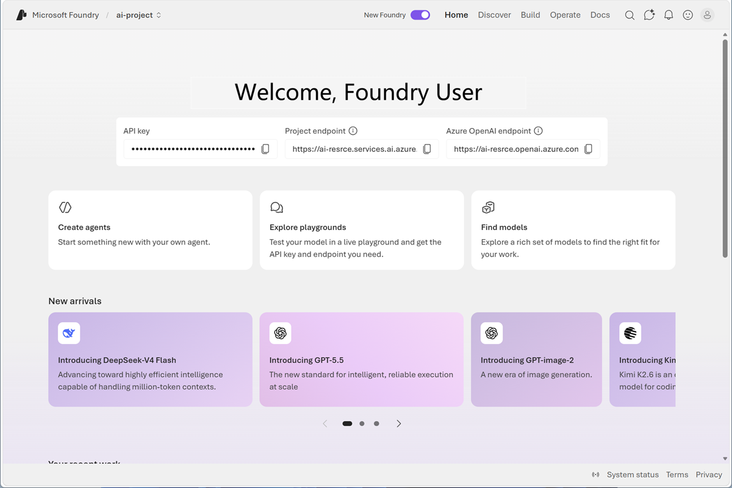This screenshot has width=732, height=488.
Task: Open the Create agents card
Action: (150, 230)
